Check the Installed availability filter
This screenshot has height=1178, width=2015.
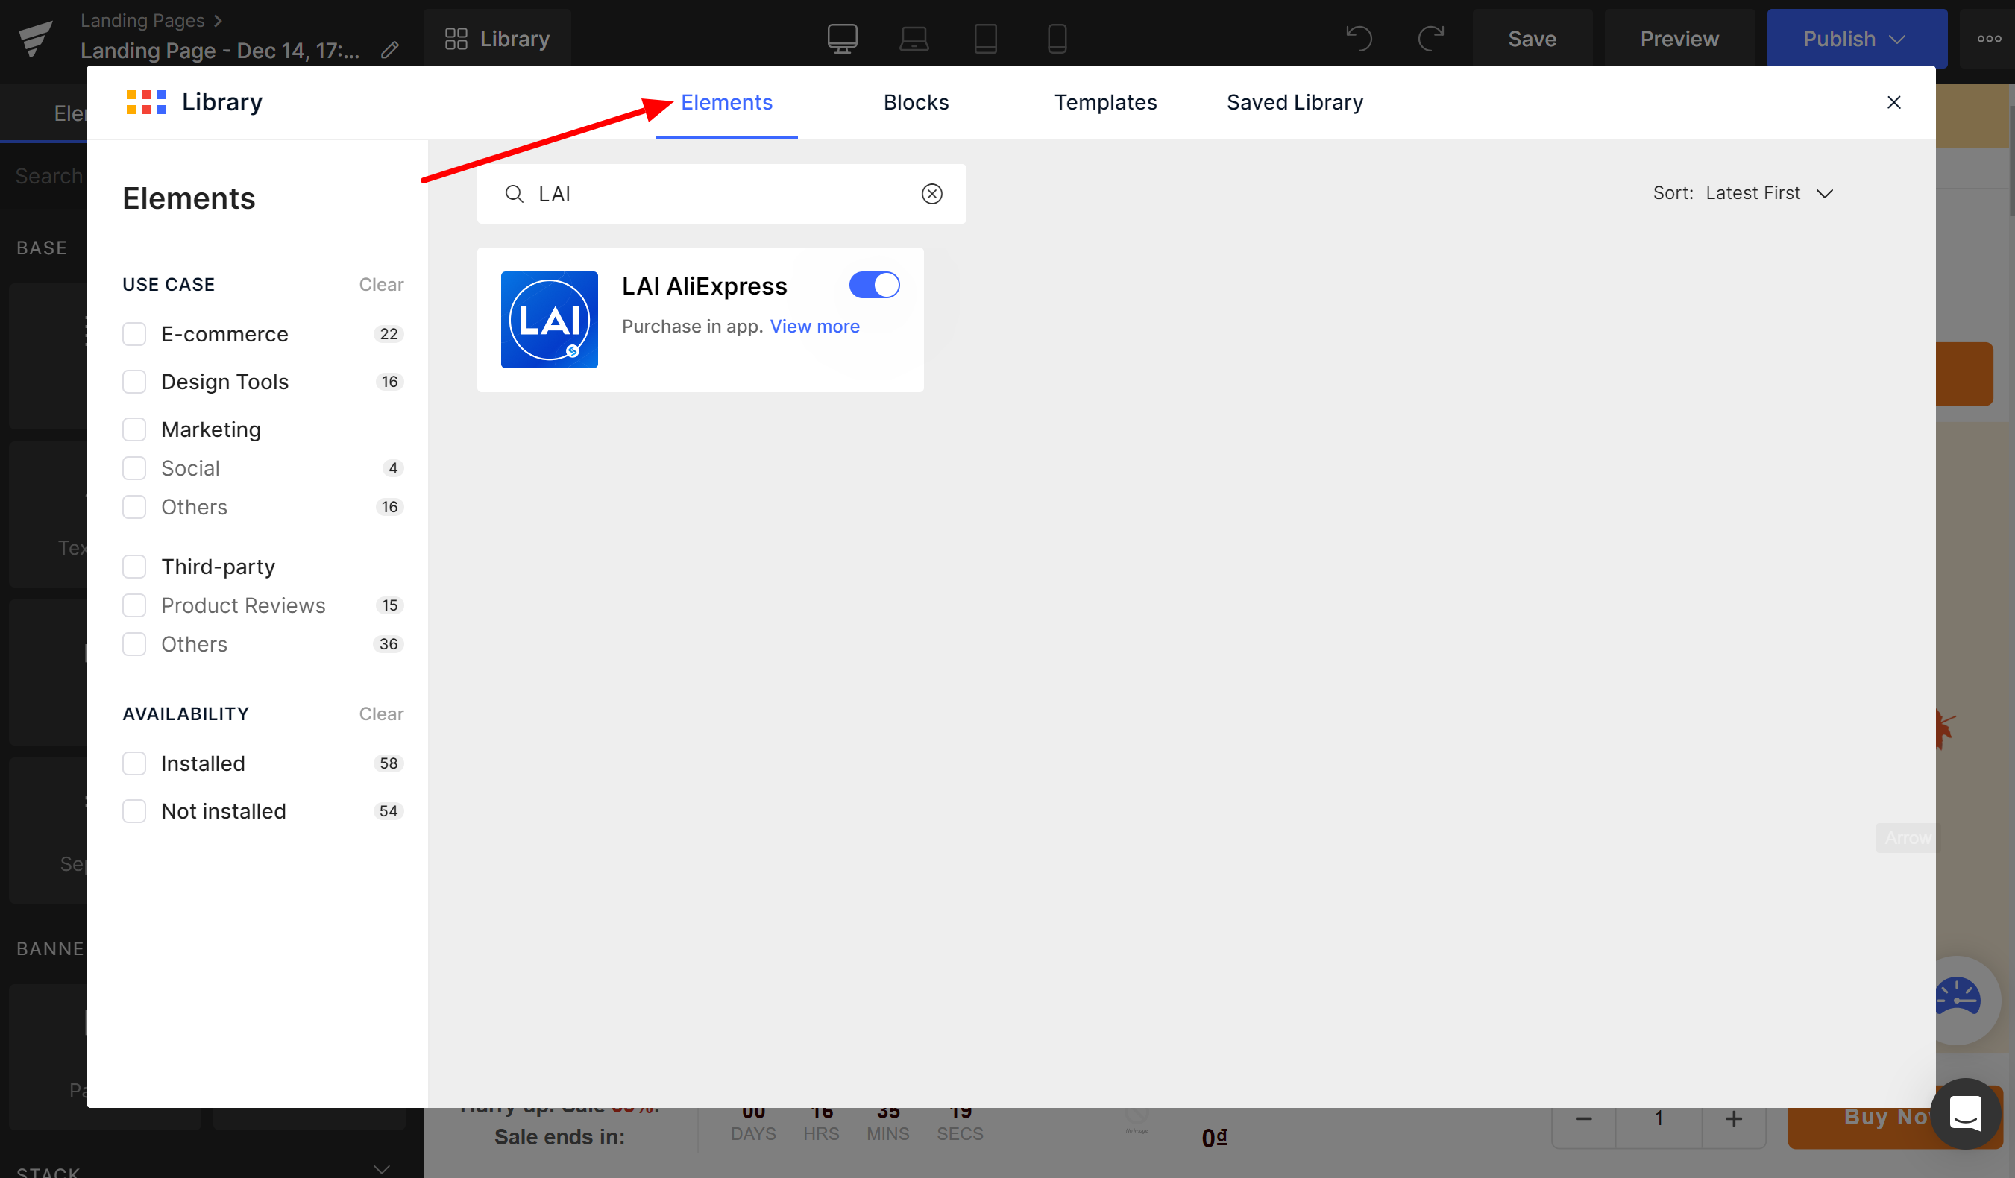(134, 763)
